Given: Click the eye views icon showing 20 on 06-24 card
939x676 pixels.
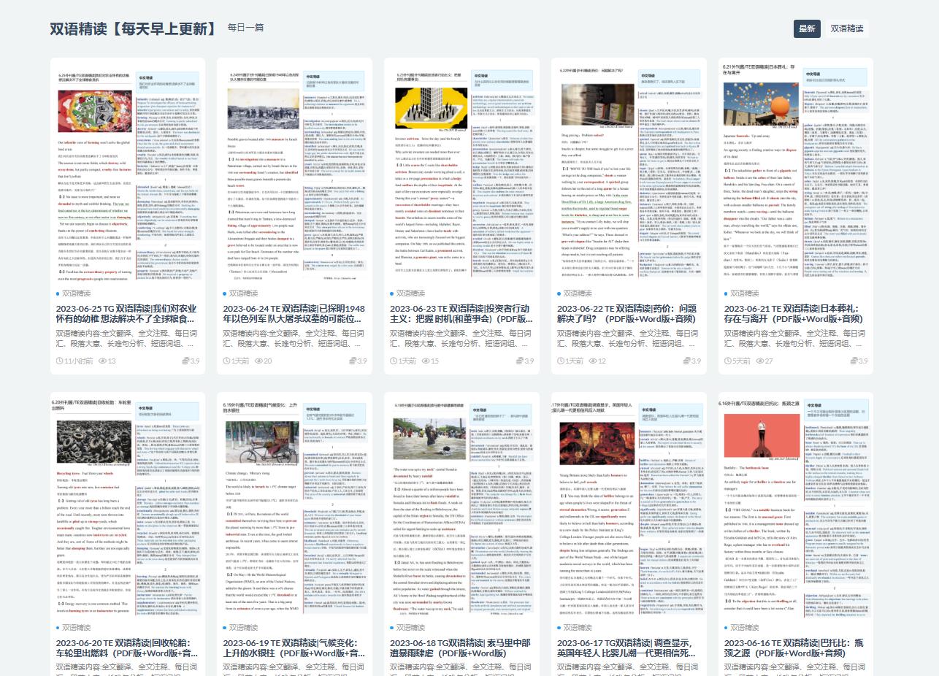Looking at the screenshot, I should coord(257,359).
